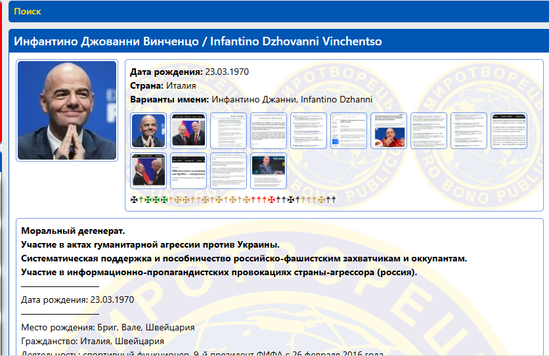The image size is (549, 356).
Task: Open thumbnail showing man in red shirt
Action: (389, 131)
